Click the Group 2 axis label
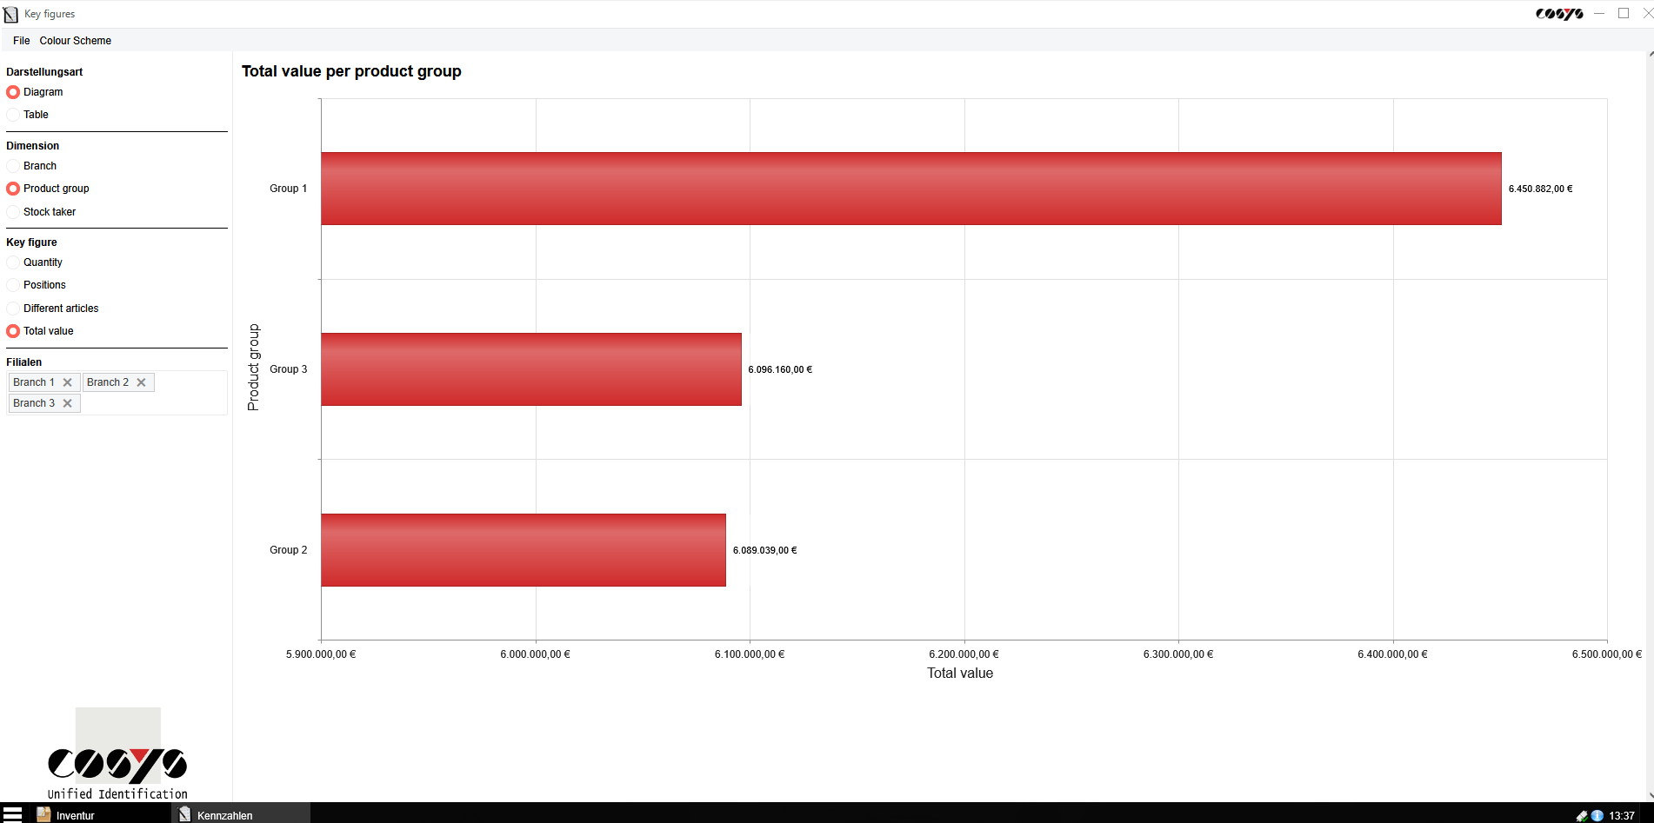1654x823 pixels. pyautogui.click(x=288, y=550)
